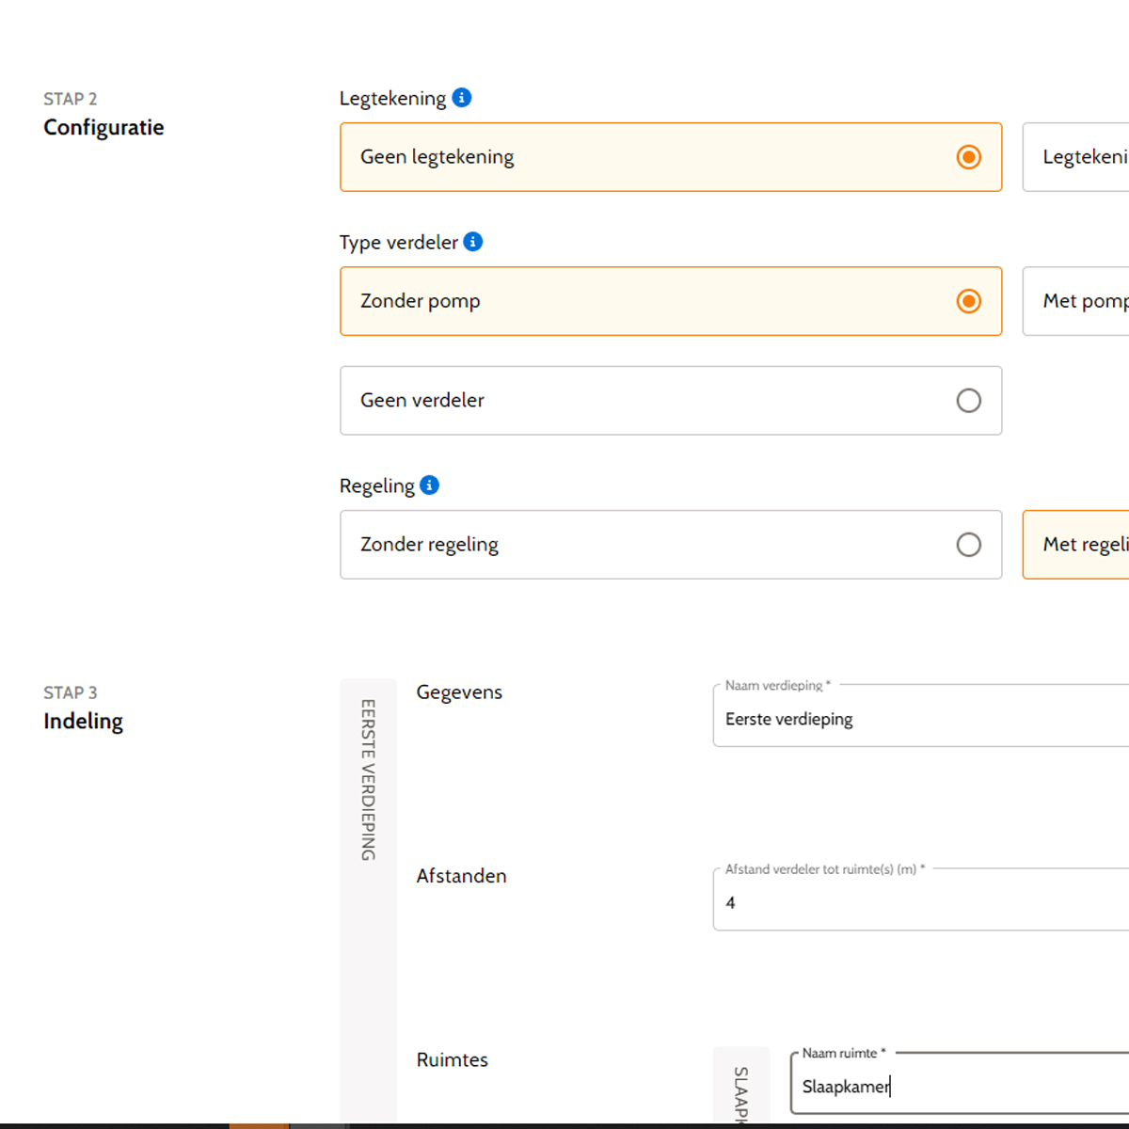Click the Zonder regeling option text
Screen dimensions: 1129x1129
click(x=429, y=545)
